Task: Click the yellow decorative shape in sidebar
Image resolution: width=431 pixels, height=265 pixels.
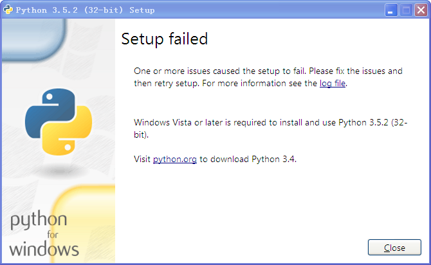Action: (x=90, y=212)
